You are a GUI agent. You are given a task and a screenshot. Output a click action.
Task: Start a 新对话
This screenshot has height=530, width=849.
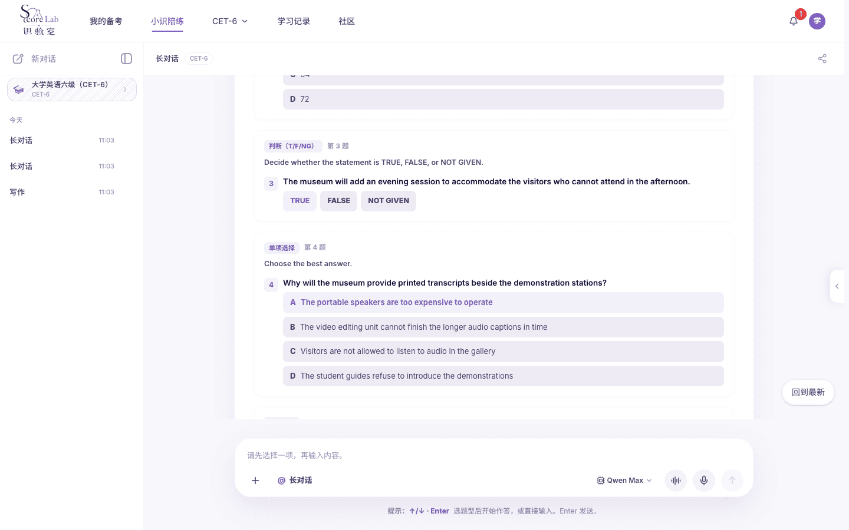click(44, 59)
